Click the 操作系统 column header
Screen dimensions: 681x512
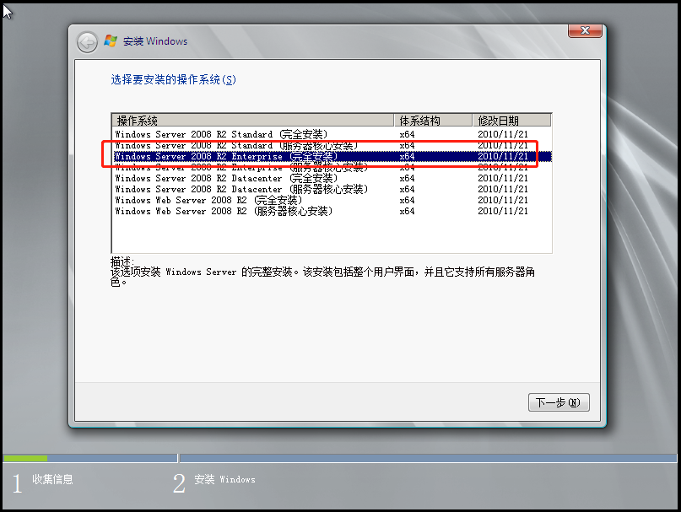(x=253, y=121)
